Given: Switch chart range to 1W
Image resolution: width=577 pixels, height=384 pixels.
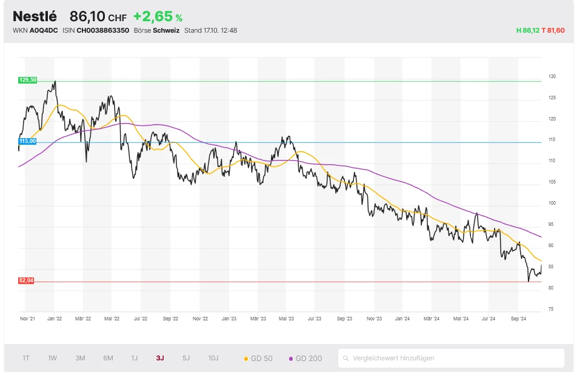Looking at the screenshot, I should [53, 358].
